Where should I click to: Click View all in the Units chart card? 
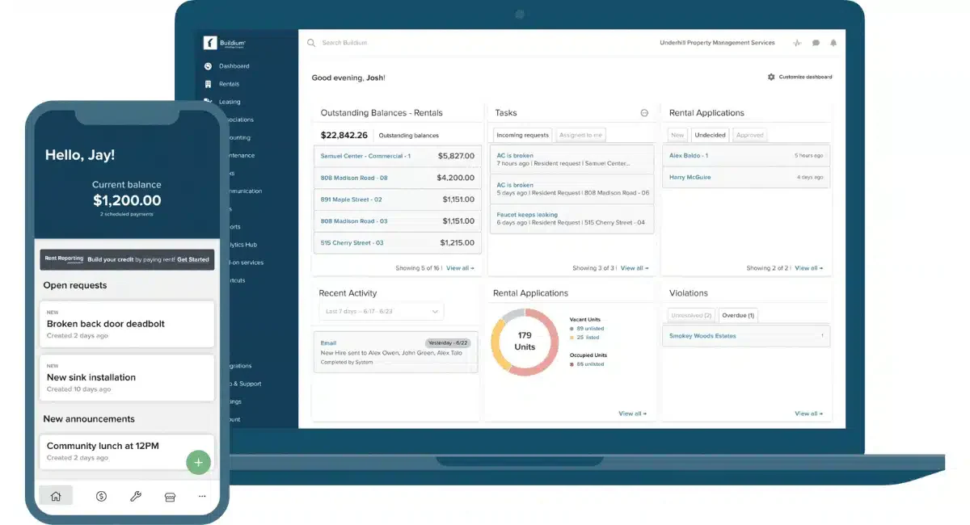click(633, 414)
